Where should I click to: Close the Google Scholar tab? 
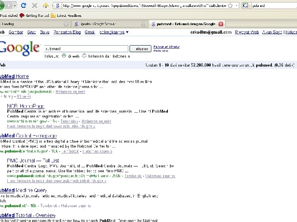click(x=144, y=24)
